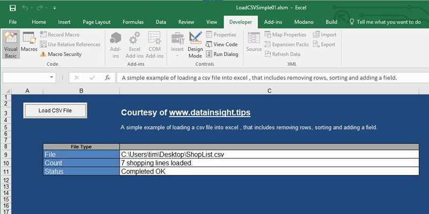429x214 pixels.
Task: Click Run Dialog
Action: (x=222, y=54)
